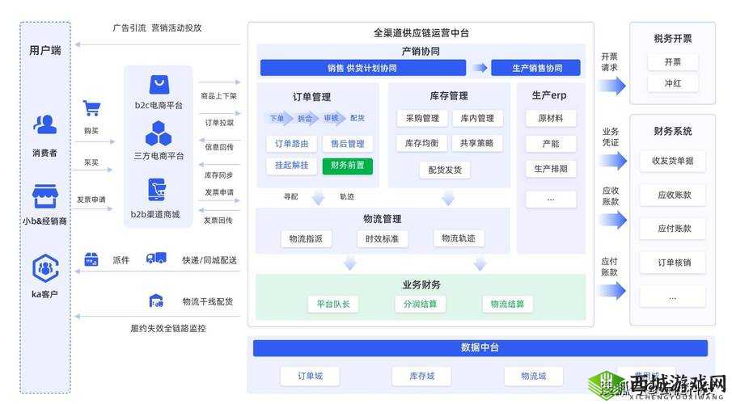This screenshot has height=404, width=732.
Task: Click the 配货发货 box
Action: (x=445, y=170)
